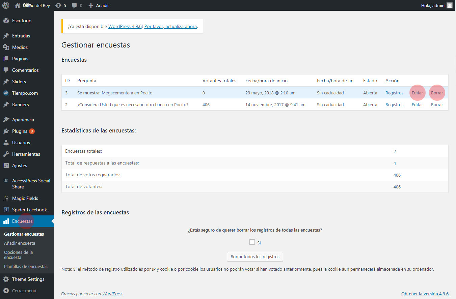Viewport: 456px width, 299px height.
Task: Click Editar for the Megacementera poll
Action: 417,93
